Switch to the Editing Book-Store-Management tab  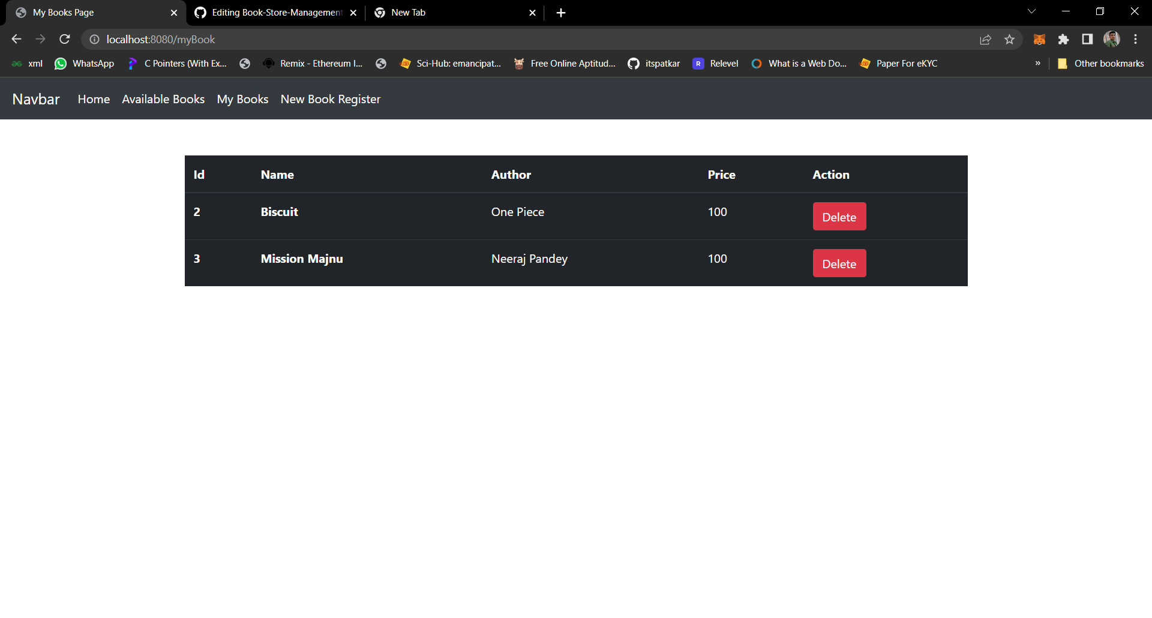coord(270,12)
